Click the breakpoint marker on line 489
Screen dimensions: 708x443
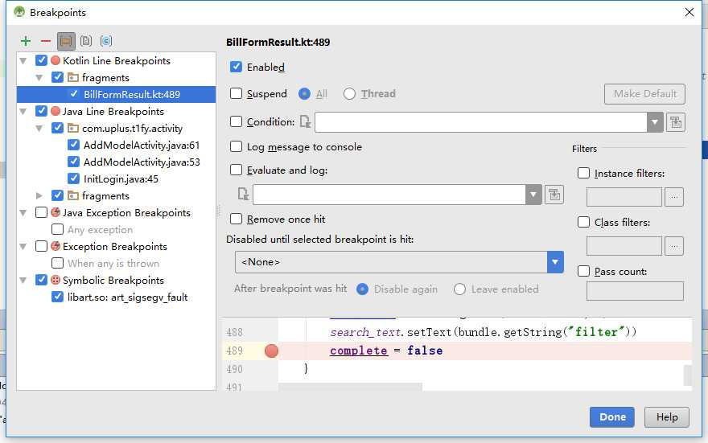click(x=271, y=351)
